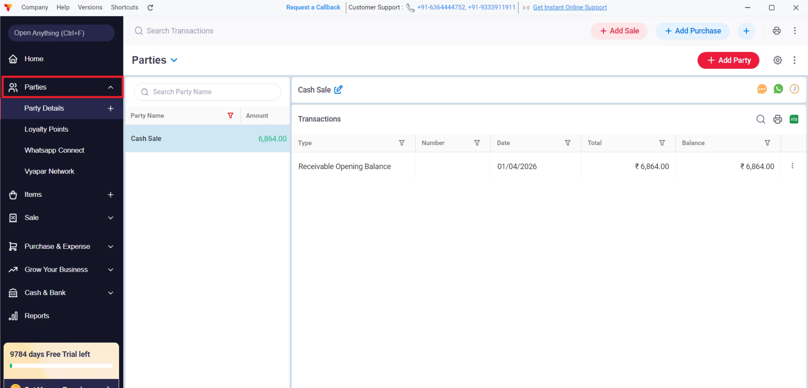Open the Parties title dropdown
Viewport: 808px width, 388px height.
(x=174, y=60)
